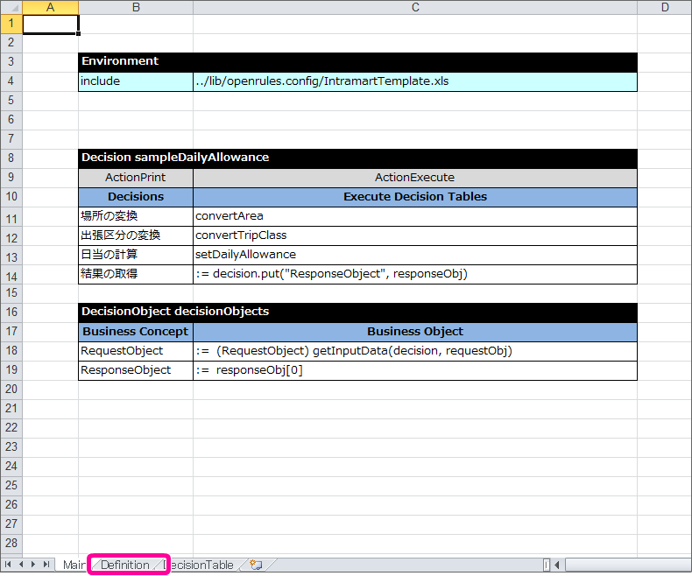Click the ResponseObject business concept cell

tap(136, 370)
